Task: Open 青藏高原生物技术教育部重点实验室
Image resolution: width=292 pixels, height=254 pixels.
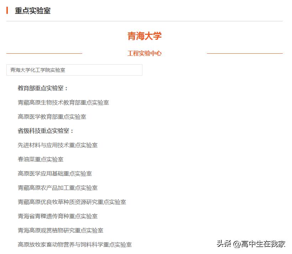Action: (x=63, y=102)
